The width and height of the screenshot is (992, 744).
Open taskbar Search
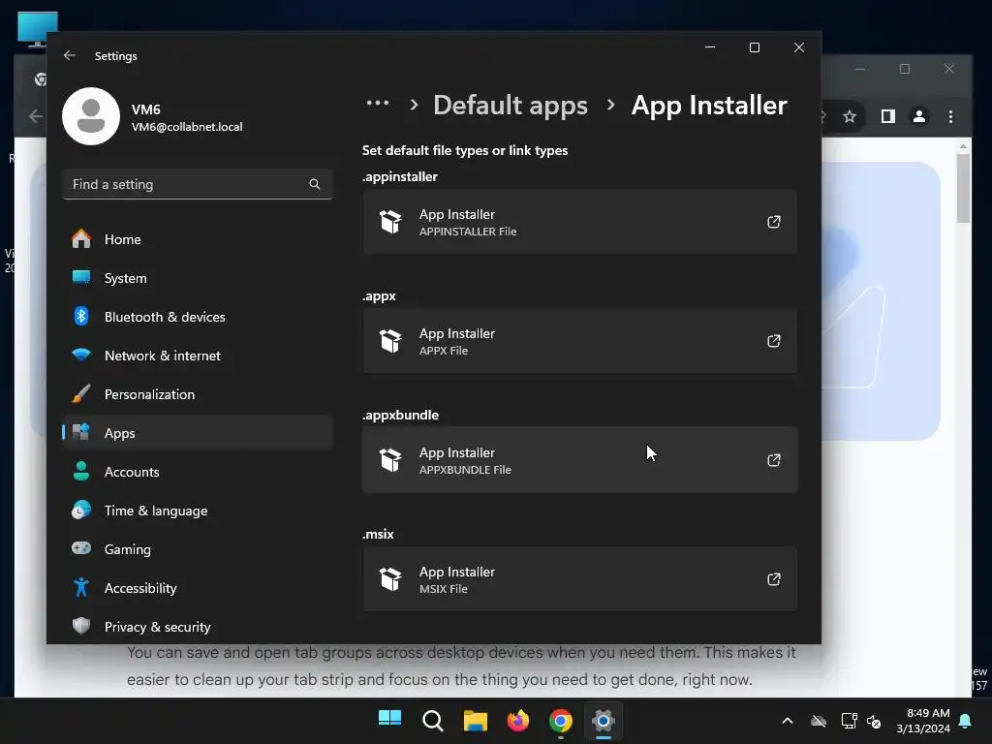tap(433, 720)
